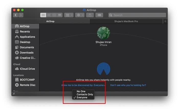Screen dimensions: 179x111
Task: Click the iCloud Drive cloud icon
Action: click(17, 69)
